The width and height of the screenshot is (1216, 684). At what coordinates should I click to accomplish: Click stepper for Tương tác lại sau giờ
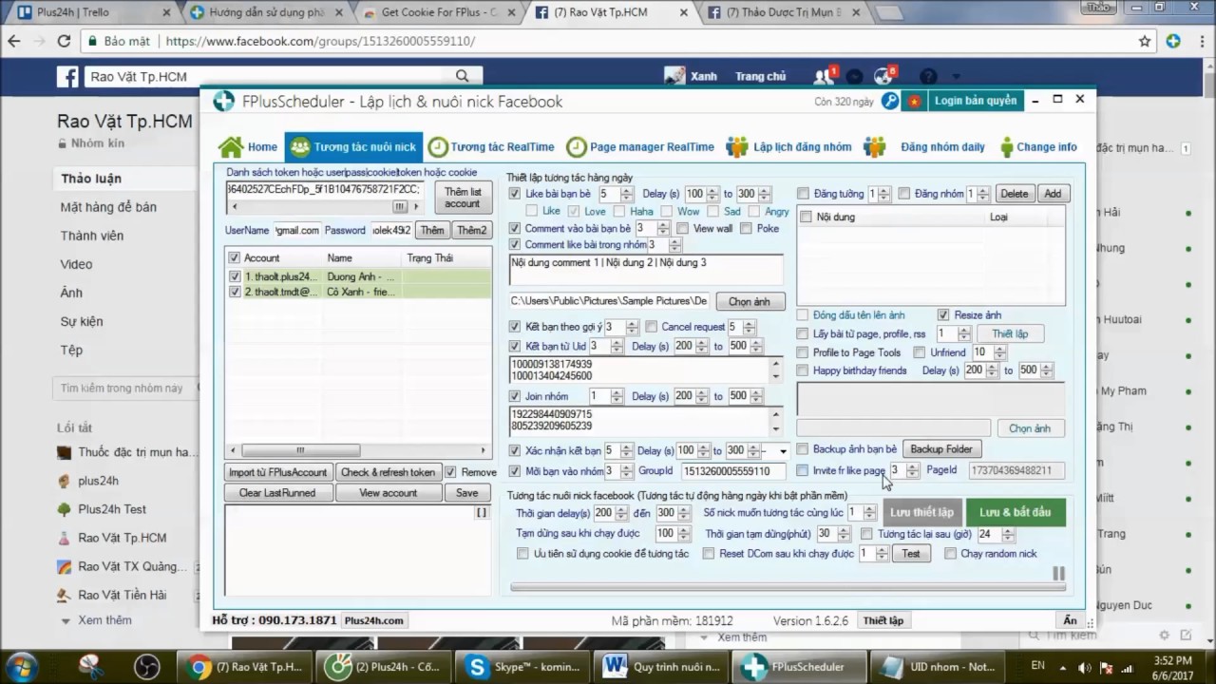[x=1009, y=534]
